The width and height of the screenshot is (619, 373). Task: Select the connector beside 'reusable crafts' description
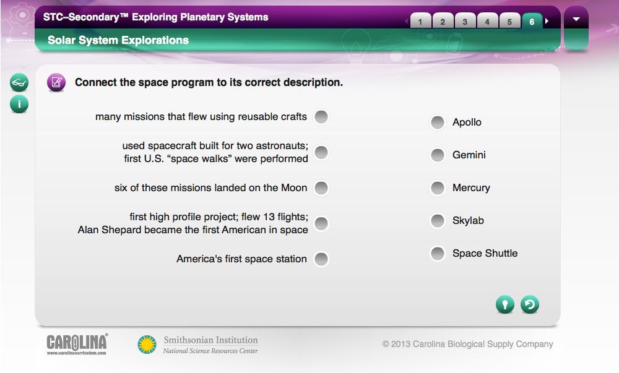(x=321, y=117)
